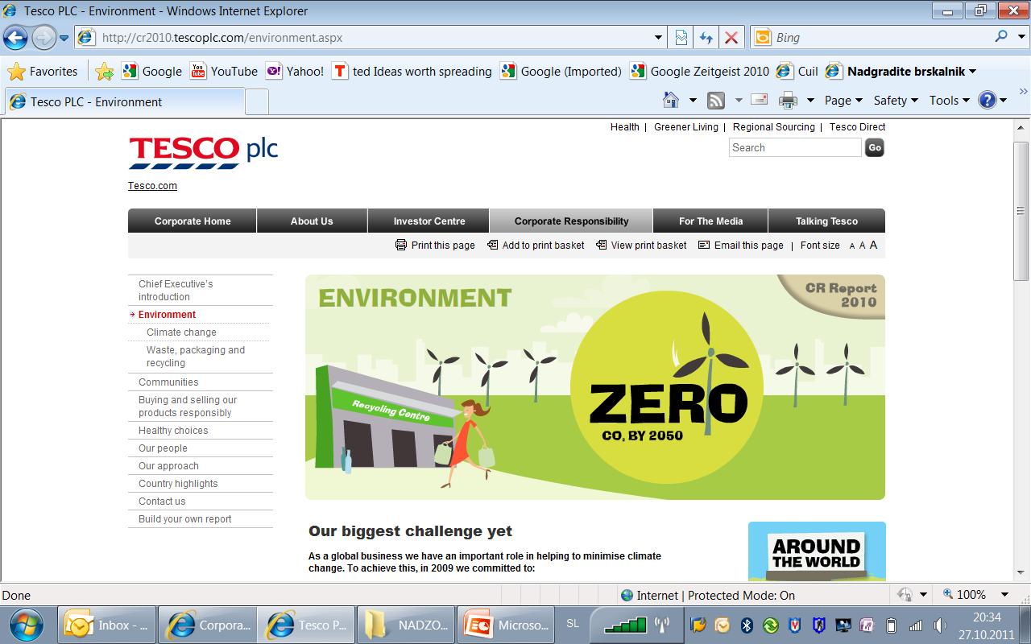The image size is (1031, 644).
Task: Click the RSS feeds icon
Action: [715, 100]
